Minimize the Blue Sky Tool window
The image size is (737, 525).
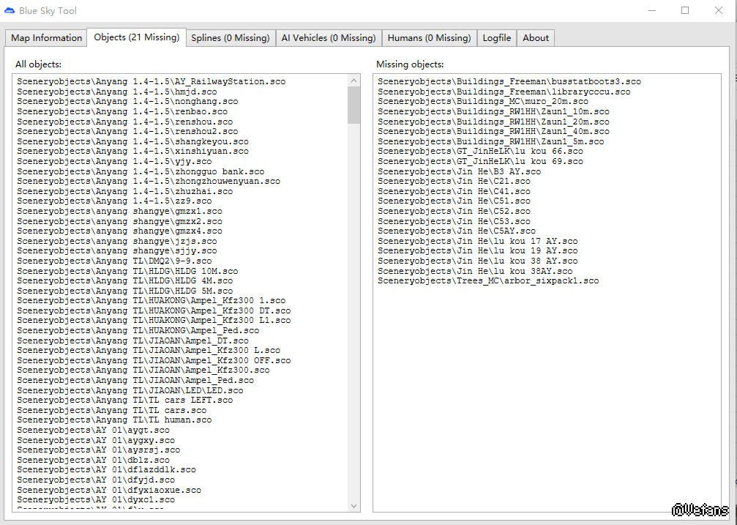point(651,11)
